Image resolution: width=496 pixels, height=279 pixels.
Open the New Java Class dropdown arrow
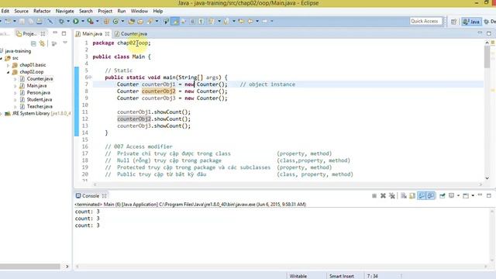click(x=122, y=21)
